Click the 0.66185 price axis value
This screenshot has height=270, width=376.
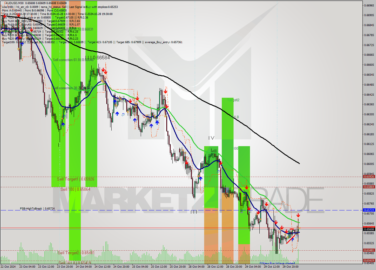click(369, 134)
